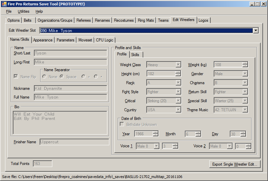
Task: Open the Help menu
Action: click(39, 11)
